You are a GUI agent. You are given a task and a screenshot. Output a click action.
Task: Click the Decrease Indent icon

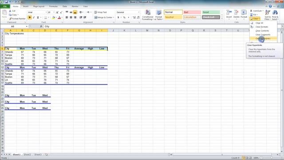[81, 17]
